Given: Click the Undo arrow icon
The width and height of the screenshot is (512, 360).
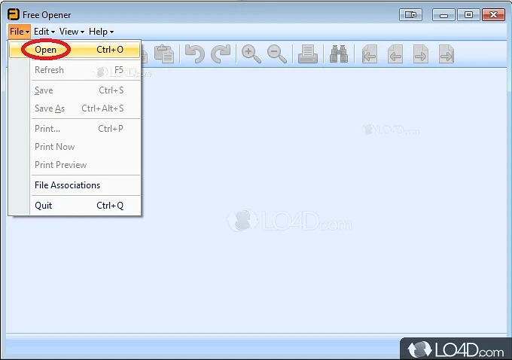Looking at the screenshot, I should click(x=195, y=53).
